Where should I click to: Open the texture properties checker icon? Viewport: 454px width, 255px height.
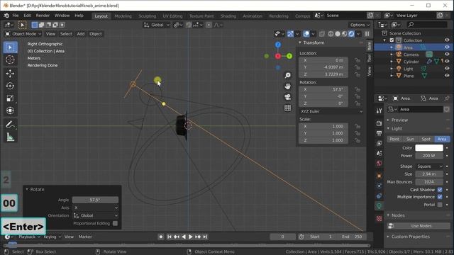[x=379, y=219]
